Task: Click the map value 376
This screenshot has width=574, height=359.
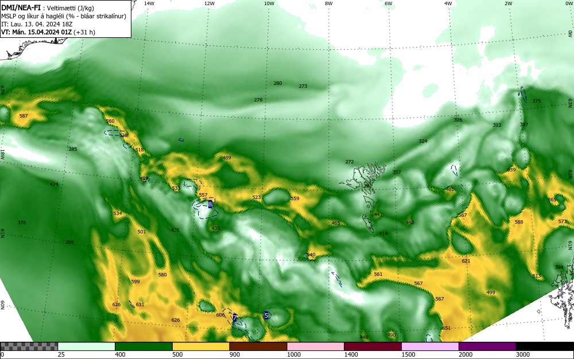Action: [22, 223]
